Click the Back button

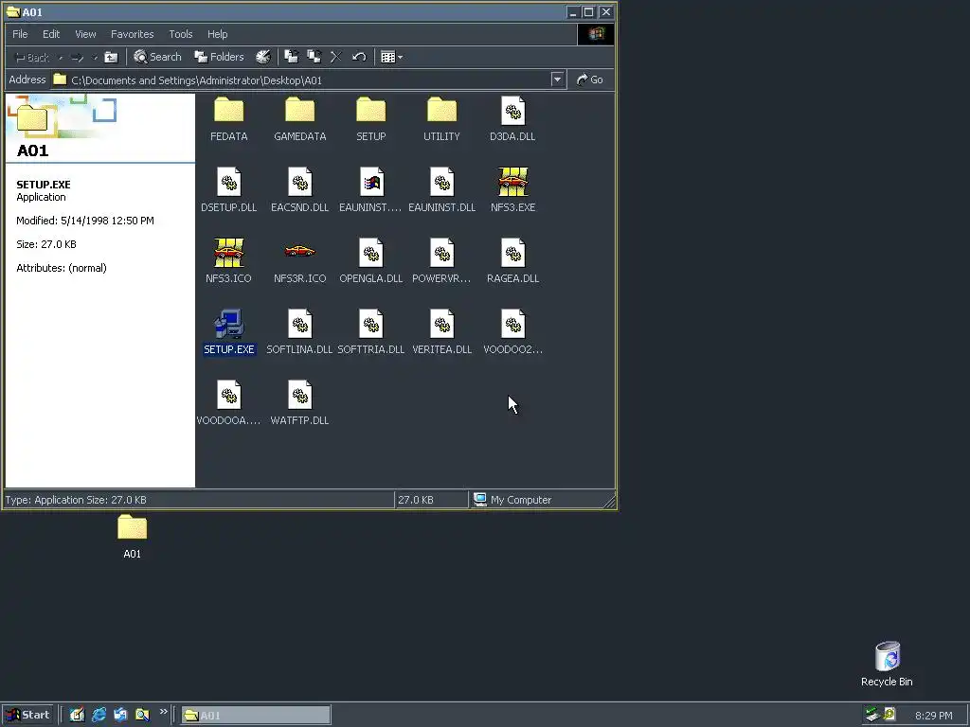[32, 58]
